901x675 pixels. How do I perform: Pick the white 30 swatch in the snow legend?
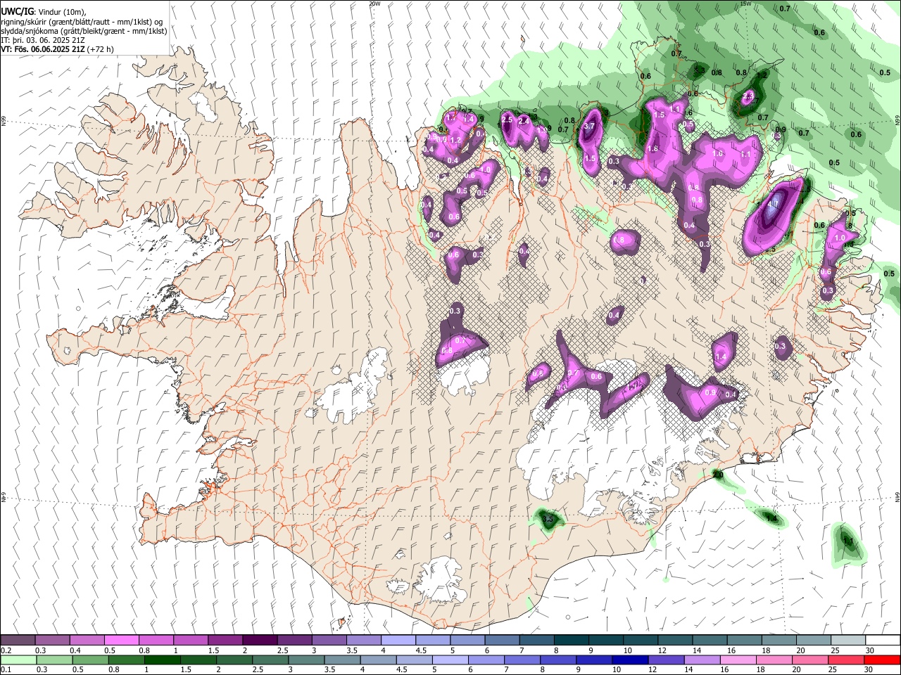(883, 641)
